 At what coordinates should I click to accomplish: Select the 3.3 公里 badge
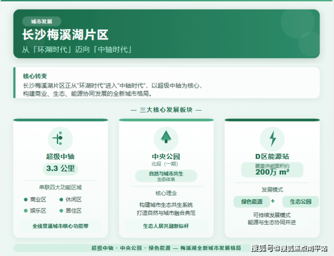tap(60, 169)
